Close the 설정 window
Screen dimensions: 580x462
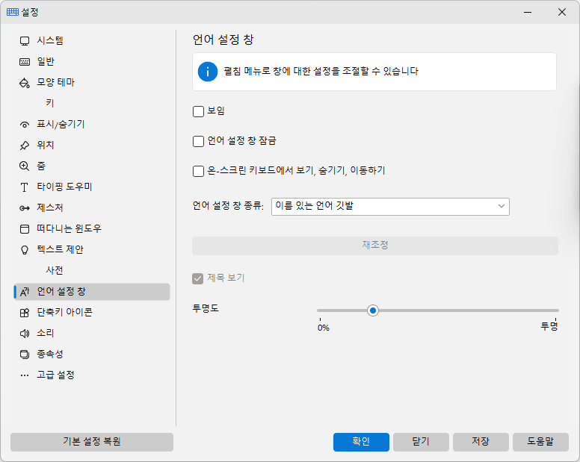(x=562, y=12)
